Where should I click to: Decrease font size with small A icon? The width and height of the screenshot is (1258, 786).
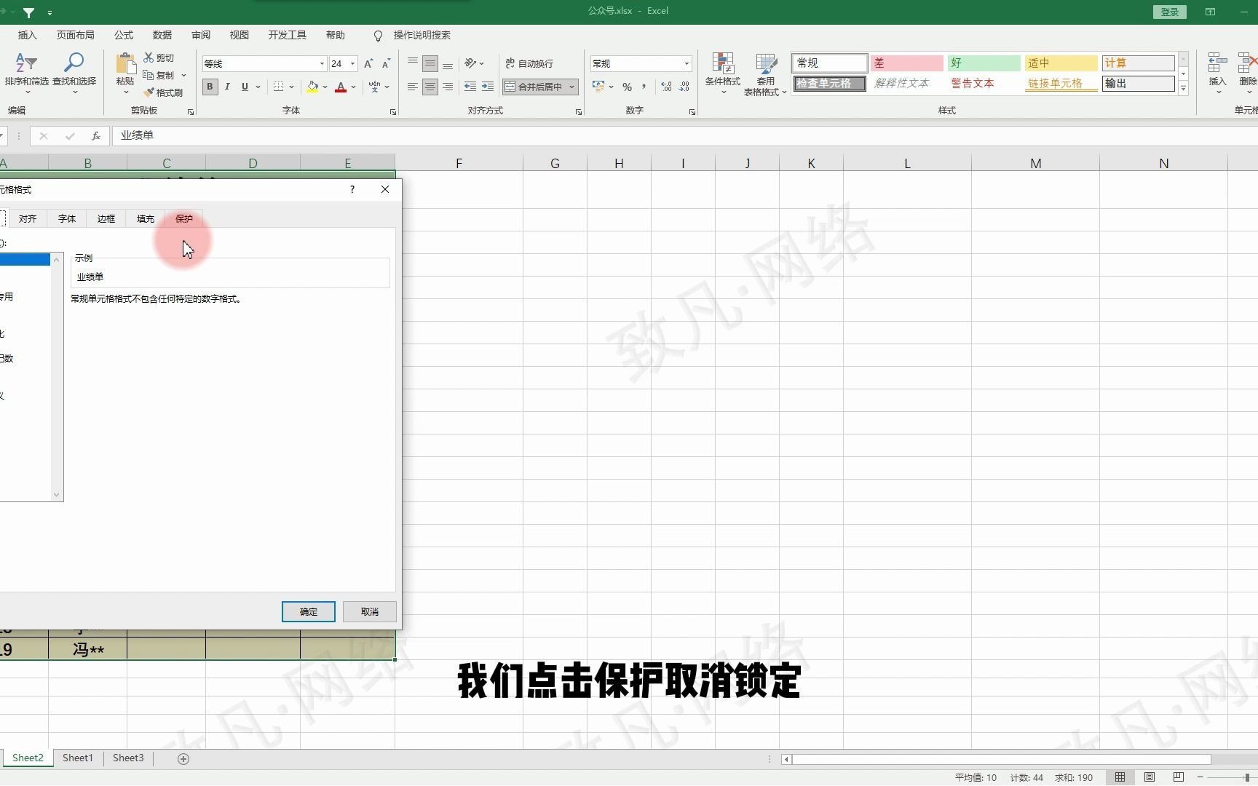tap(386, 63)
